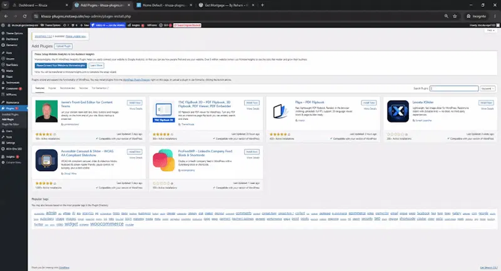Open the Please update now link
The image size is (501, 271).
pos(76,36)
